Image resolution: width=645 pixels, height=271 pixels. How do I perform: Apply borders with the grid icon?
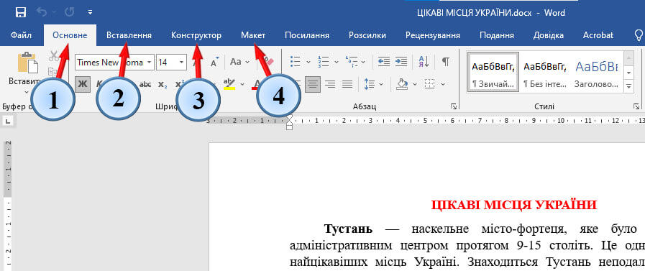[429, 84]
